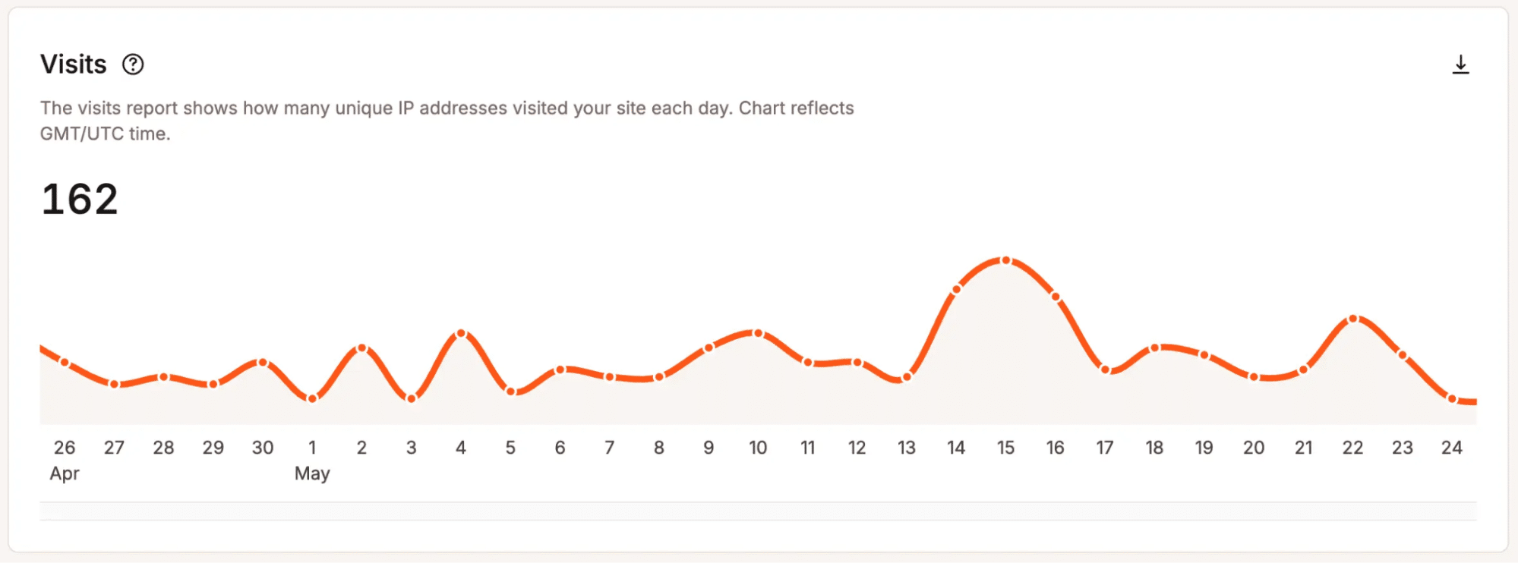This screenshot has height=563, width=1518.
Task: Click the May 2 data point marker
Action: 361,348
